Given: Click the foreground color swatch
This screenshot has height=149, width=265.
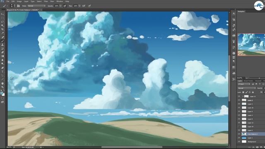Looking at the screenshot, I should click(2, 93).
